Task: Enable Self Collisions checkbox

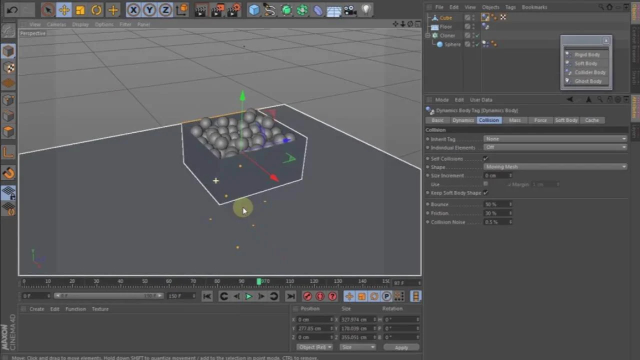Action: click(x=485, y=158)
